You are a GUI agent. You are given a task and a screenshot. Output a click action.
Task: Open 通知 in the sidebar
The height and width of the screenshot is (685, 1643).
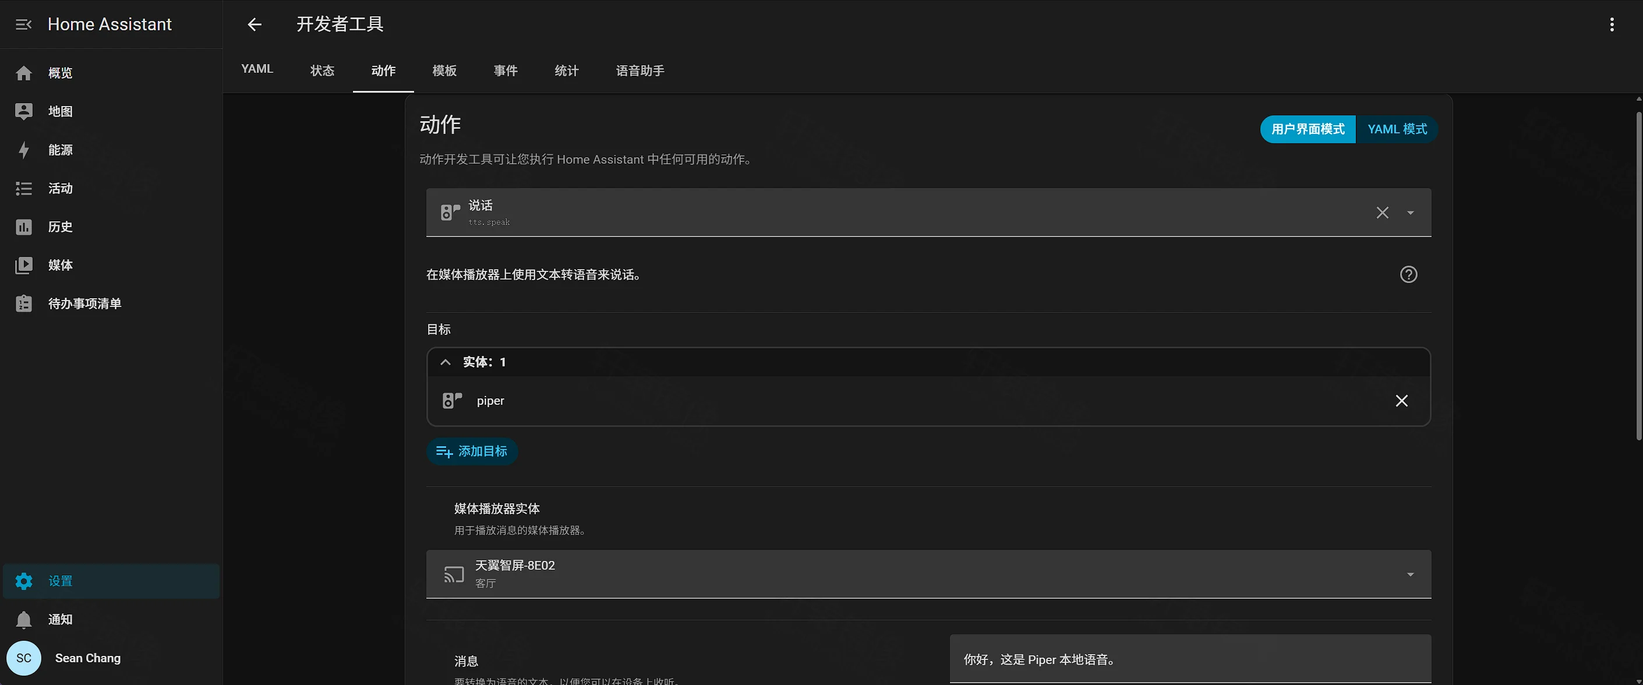(111, 619)
